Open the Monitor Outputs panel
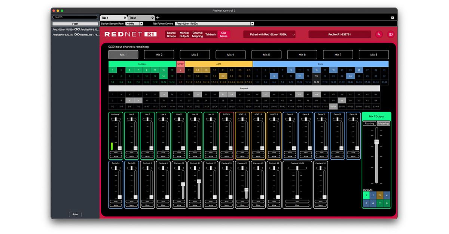Screen dimensions: 449x234 click(x=184, y=34)
